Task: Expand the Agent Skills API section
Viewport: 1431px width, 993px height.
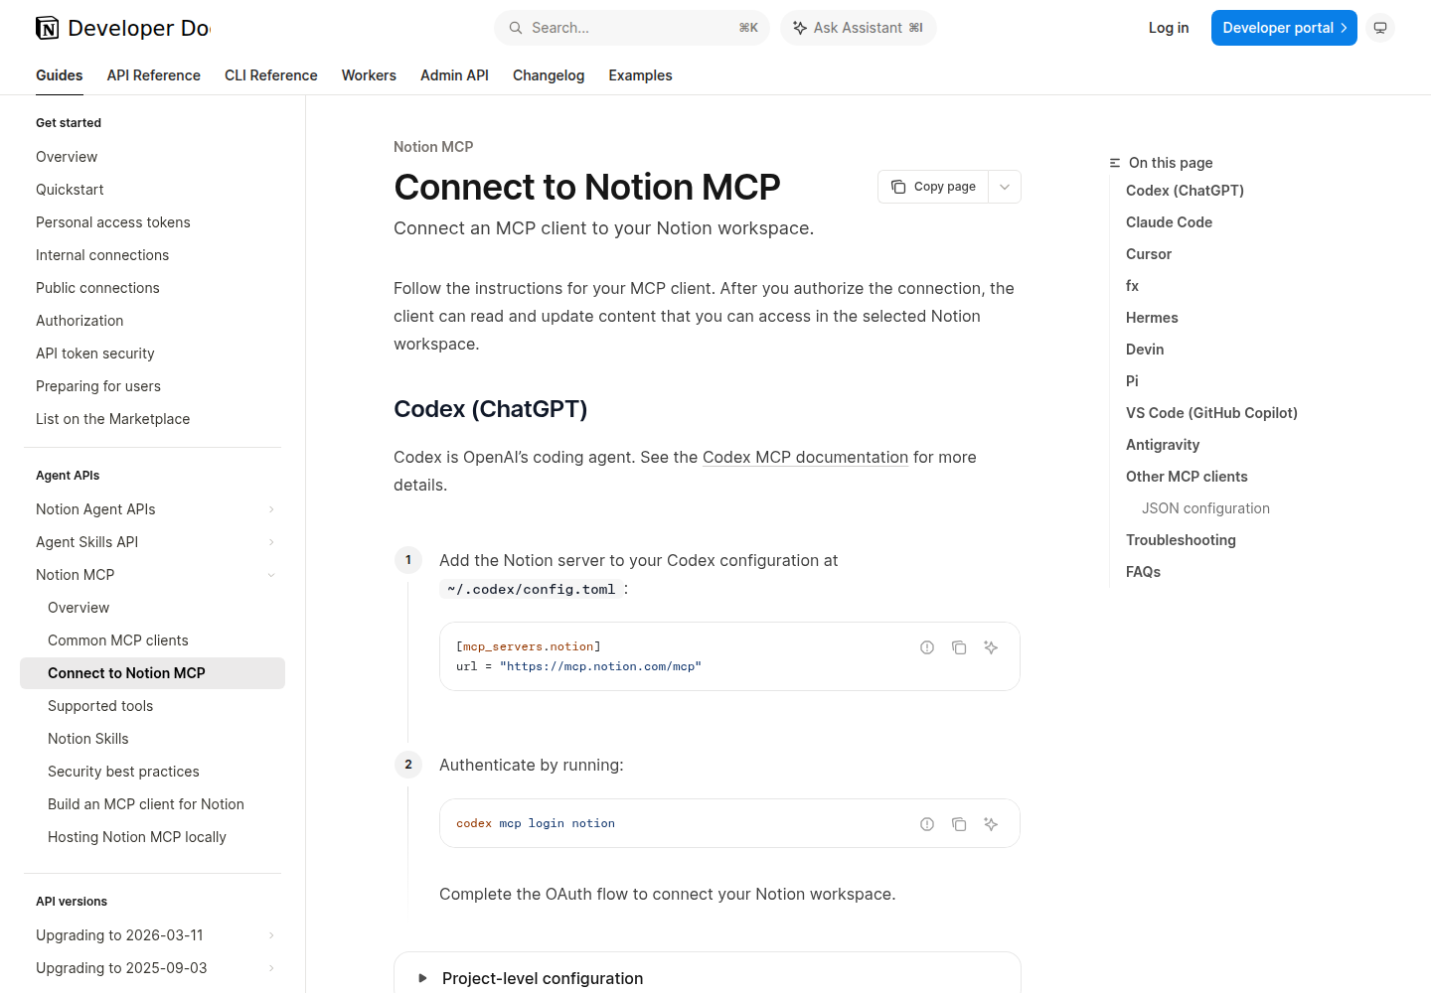Action: [271, 542]
